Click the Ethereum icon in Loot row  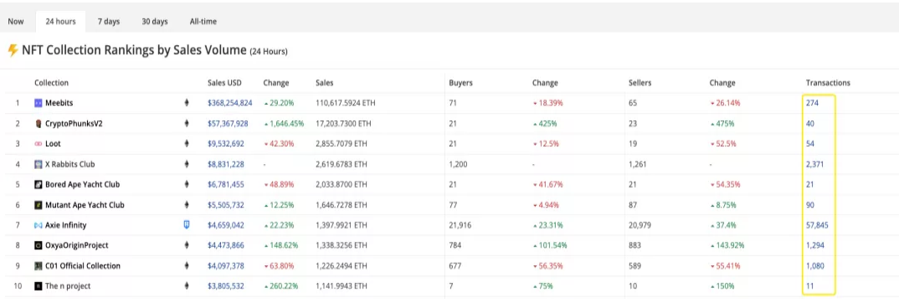tap(186, 144)
